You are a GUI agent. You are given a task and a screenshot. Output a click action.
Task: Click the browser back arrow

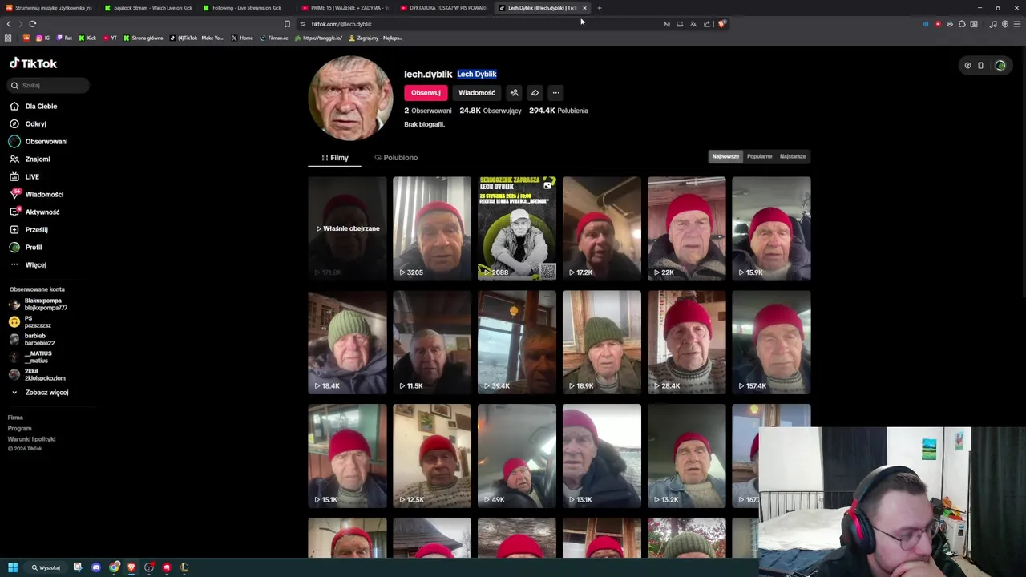point(9,24)
